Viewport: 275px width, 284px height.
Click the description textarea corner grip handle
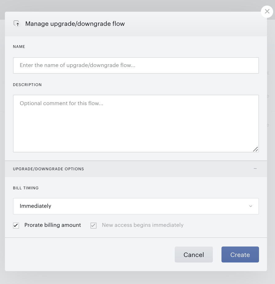[x=255, y=149]
